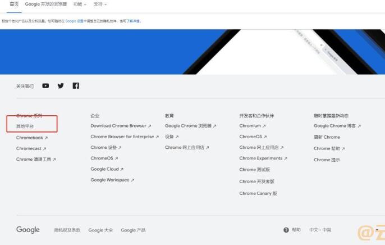This screenshot has height=245, width=385.
Task: Open the Chrome 清理工具 link
Action: [x=36, y=159]
